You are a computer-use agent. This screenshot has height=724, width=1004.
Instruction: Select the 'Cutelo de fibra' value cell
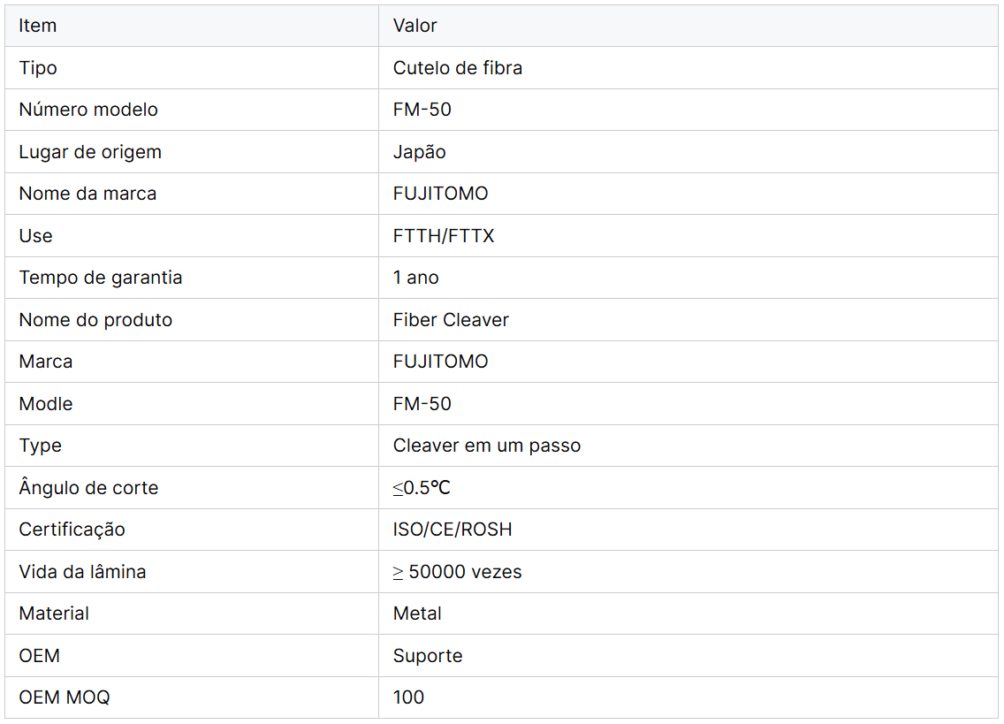pyautogui.click(x=458, y=68)
